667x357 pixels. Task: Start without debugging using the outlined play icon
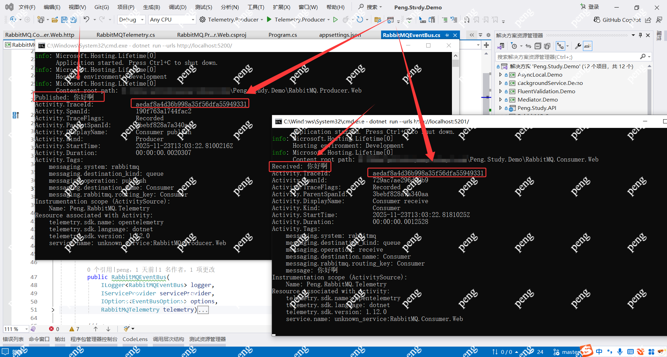click(335, 19)
